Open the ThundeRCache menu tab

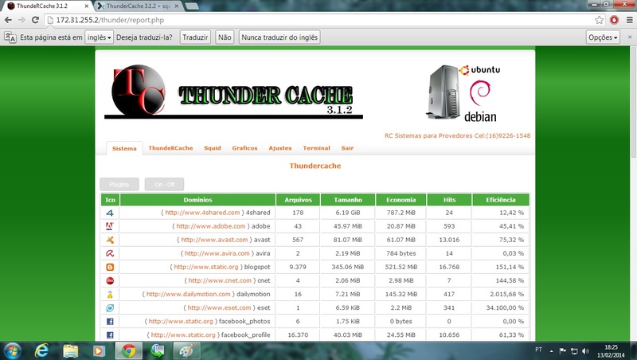tap(170, 148)
